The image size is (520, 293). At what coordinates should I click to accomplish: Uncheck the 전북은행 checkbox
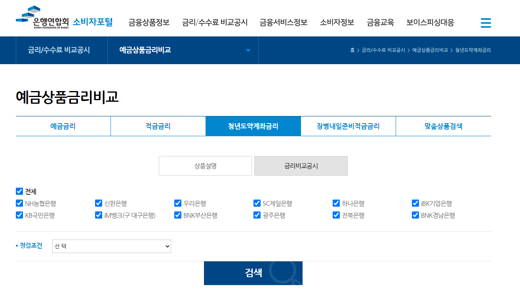coord(336,215)
